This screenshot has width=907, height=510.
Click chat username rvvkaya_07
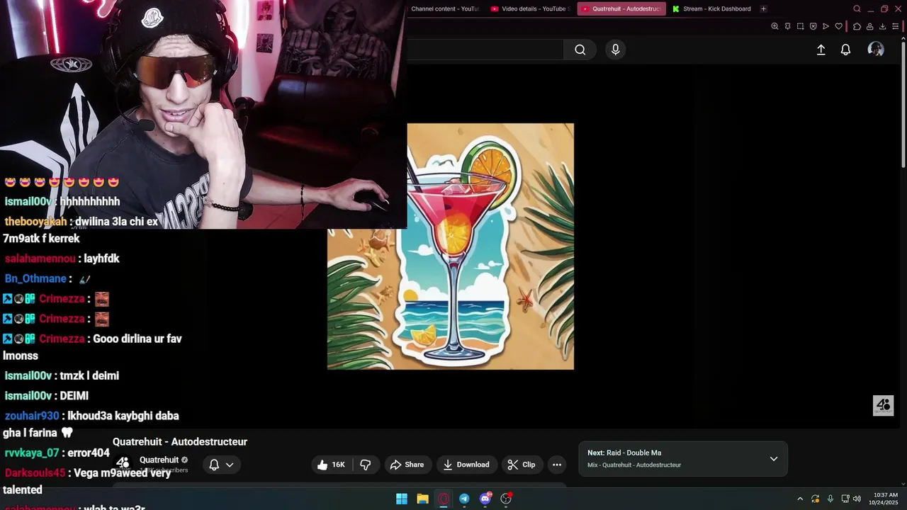(x=32, y=453)
